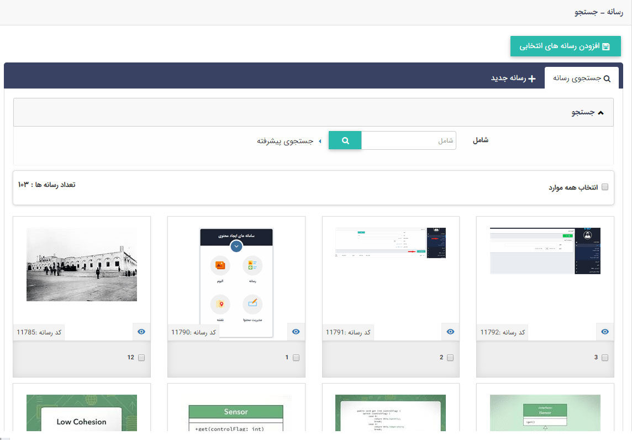Tick the checkbox for media item 3

click(605, 358)
